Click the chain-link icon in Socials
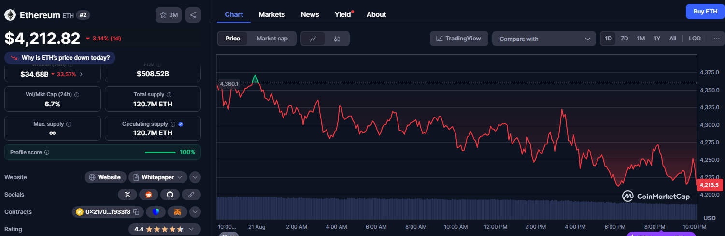Viewport: 725px width, 236px height. [x=191, y=195]
